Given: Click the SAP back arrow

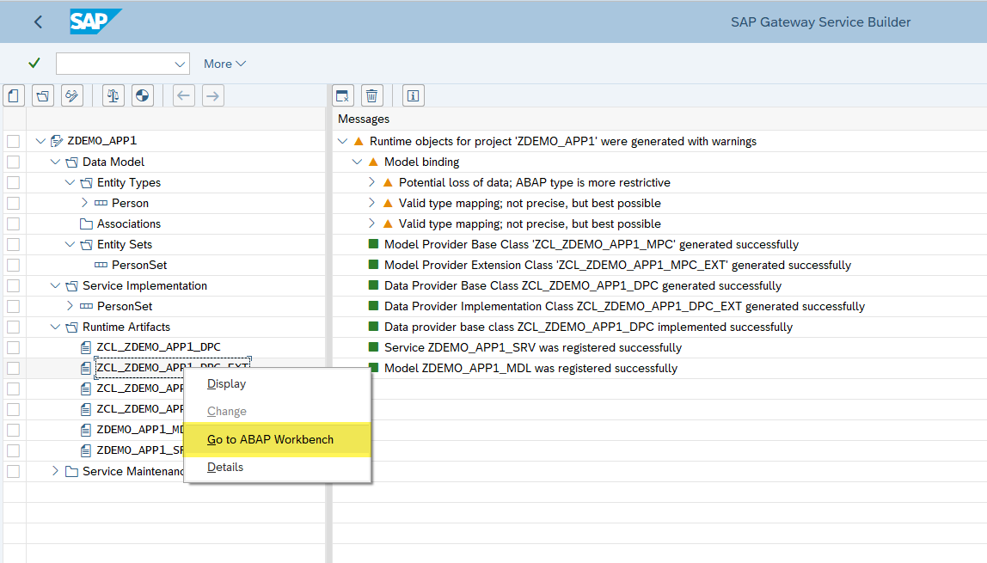Looking at the screenshot, I should point(38,22).
